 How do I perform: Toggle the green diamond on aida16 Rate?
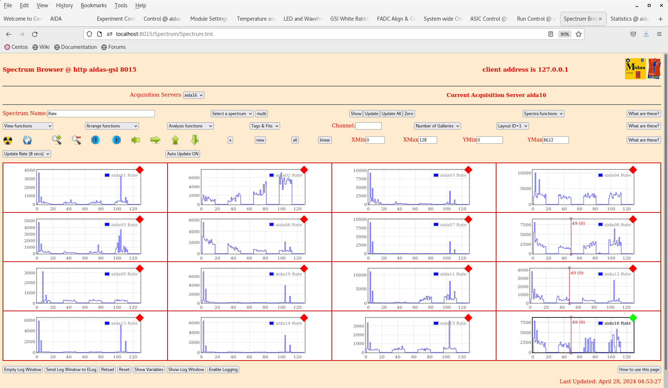pos(633,318)
